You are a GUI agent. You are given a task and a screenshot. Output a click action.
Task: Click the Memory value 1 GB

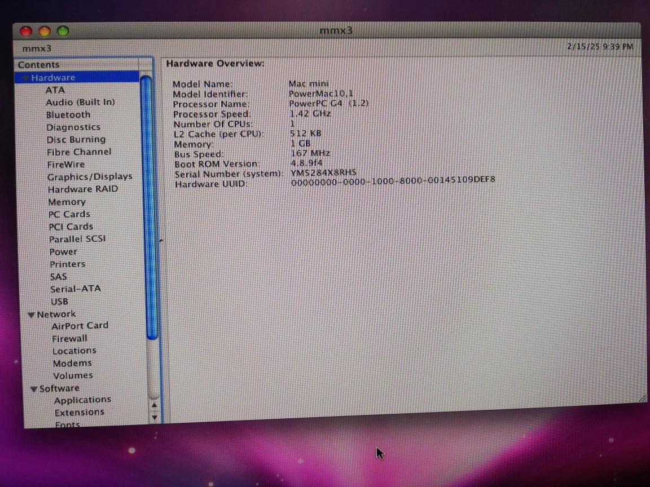click(300, 143)
